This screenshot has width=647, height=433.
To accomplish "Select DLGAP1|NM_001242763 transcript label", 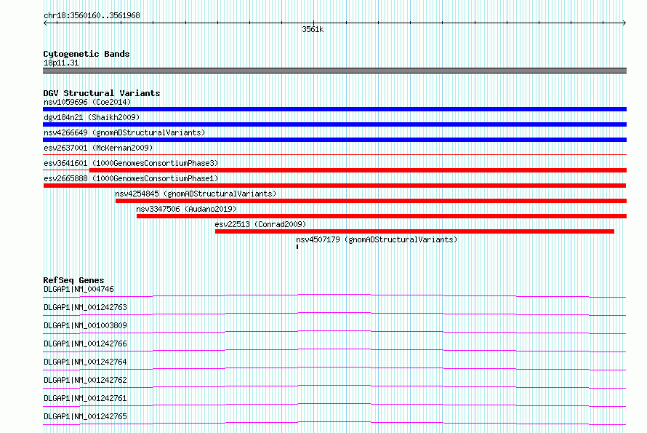I will pos(85,307).
